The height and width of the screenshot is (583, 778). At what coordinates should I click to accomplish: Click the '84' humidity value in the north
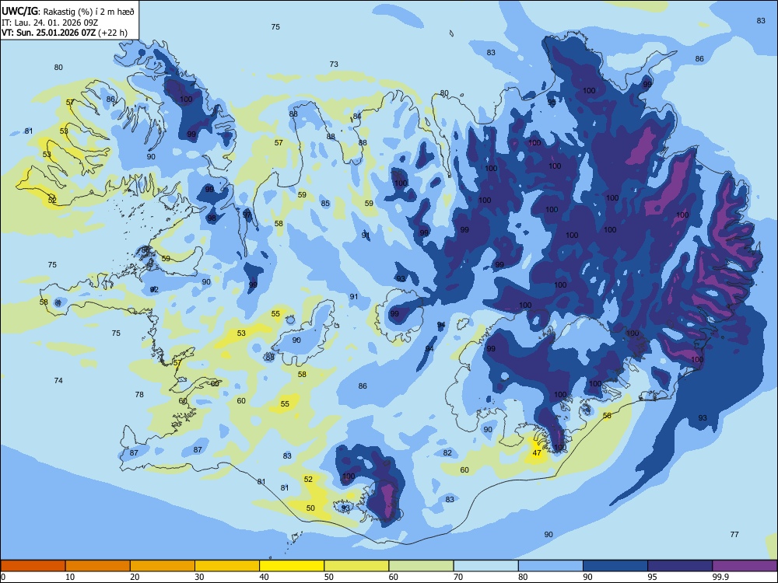(357, 117)
